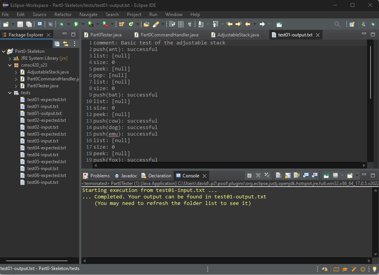The height and width of the screenshot is (275, 379).
Task: Open the Search dialog via the magnifier icon
Action: [337, 24]
